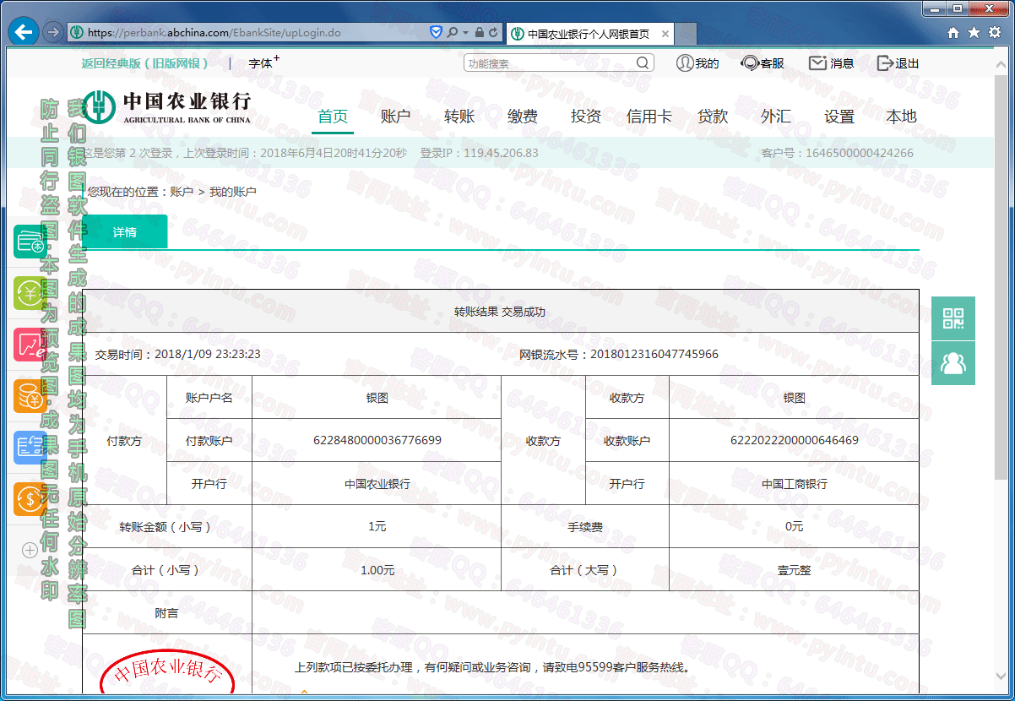The height and width of the screenshot is (701, 1015).
Task: Click the padlock security icon
Action: coord(480,33)
